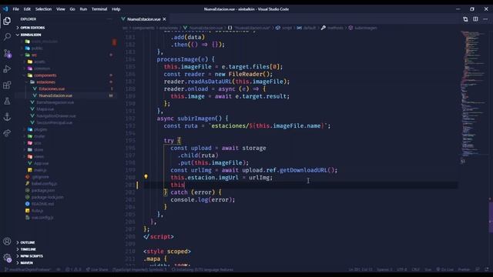
Task: Click the lightbulb quick fix icon
Action: pyautogui.click(x=146, y=176)
